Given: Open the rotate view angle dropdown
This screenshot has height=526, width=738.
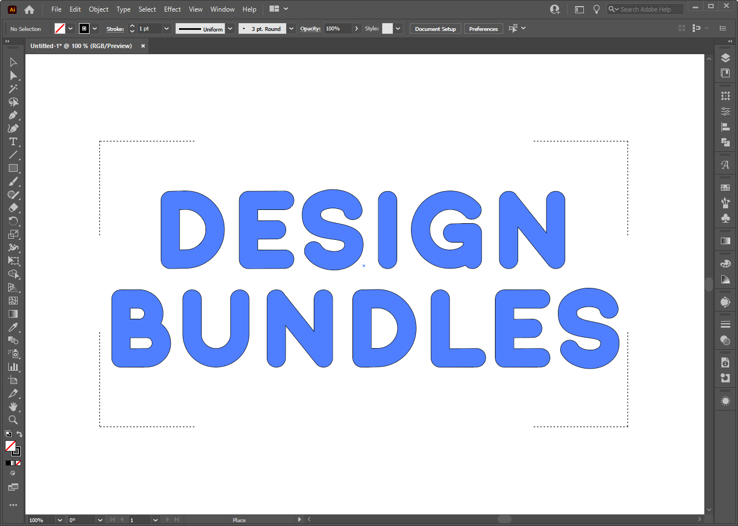Looking at the screenshot, I should click(x=100, y=520).
